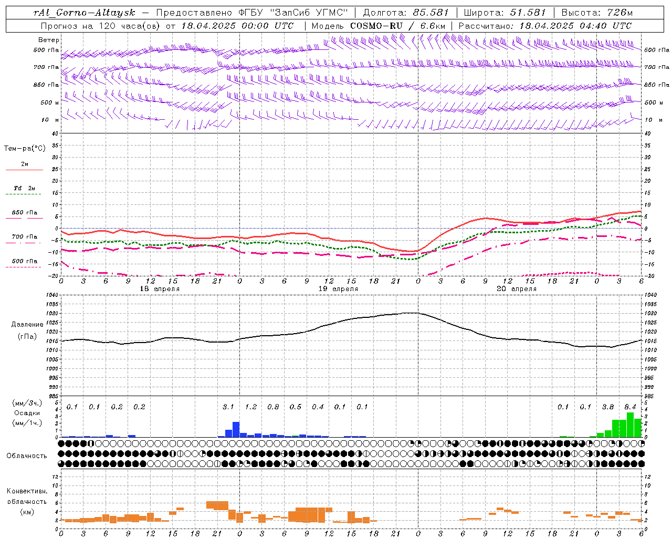
Task: Click the "0.5" precipitation value
Action: [x=296, y=407]
